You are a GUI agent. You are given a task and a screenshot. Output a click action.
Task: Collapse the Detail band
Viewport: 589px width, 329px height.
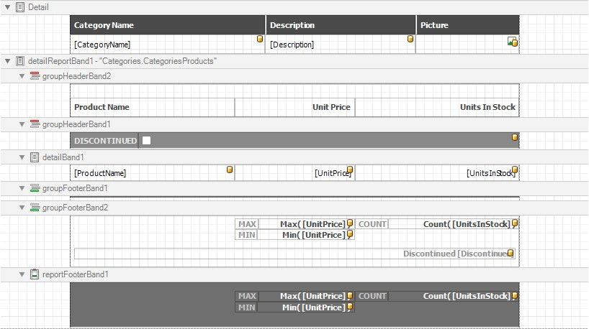(x=7, y=6)
